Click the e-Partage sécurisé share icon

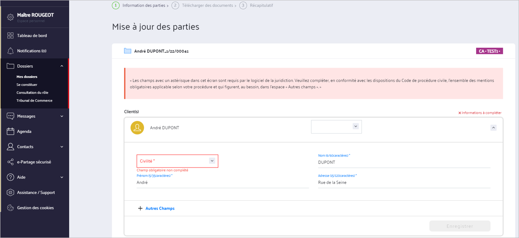(x=11, y=162)
